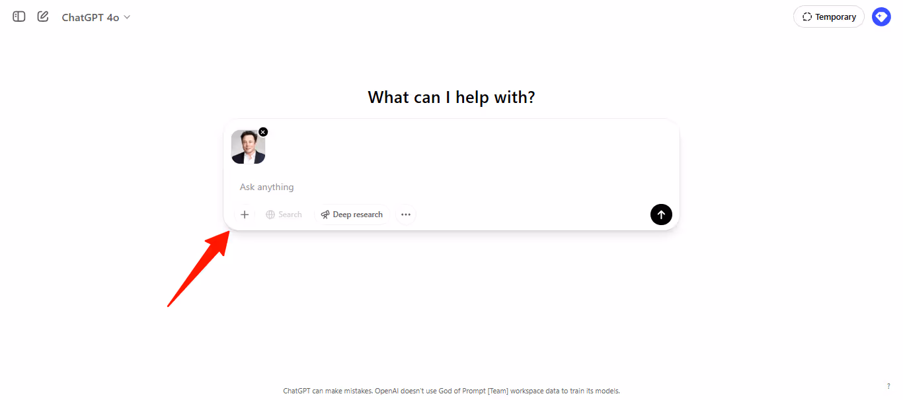Click the ChatGPT can make mistakes disclaimer

(451, 391)
